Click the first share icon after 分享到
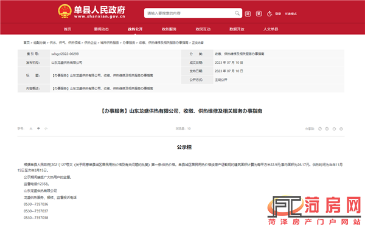The width and height of the screenshot is (365, 227). point(320,129)
